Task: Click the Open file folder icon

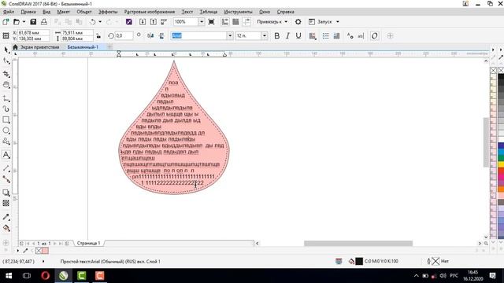Action: click(17, 22)
